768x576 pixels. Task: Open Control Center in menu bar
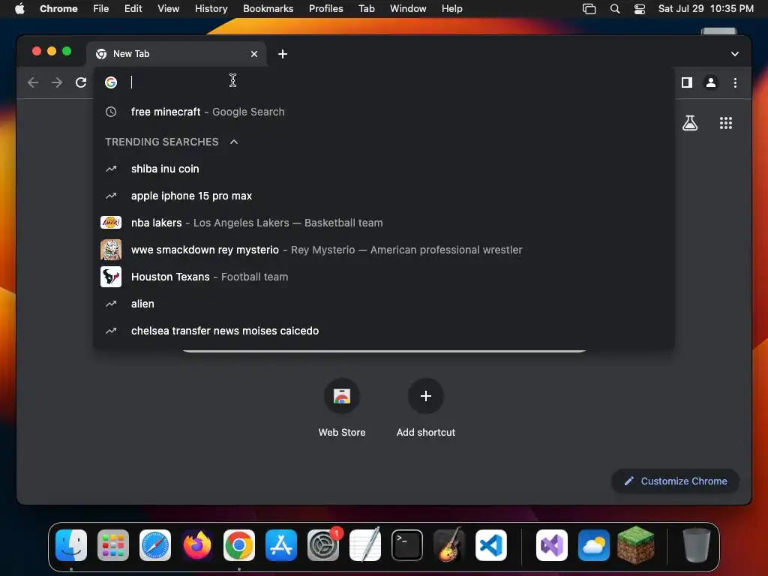(x=639, y=9)
